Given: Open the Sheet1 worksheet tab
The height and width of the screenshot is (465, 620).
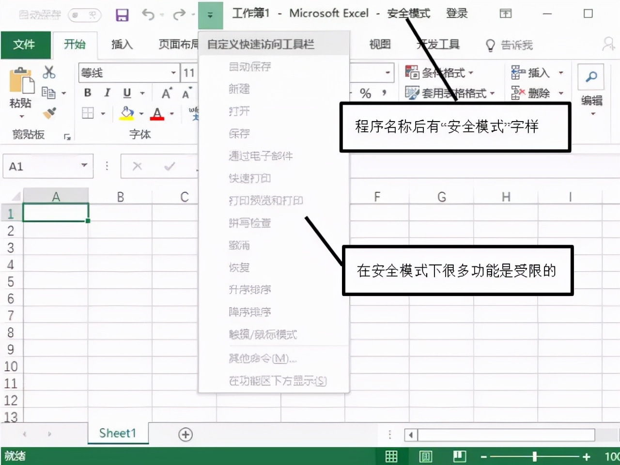Looking at the screenshot, I should [x=118, y=433].
